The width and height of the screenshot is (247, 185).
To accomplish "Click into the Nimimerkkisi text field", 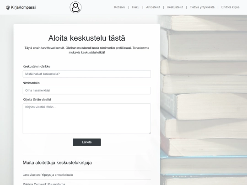I will coord(86,90).
